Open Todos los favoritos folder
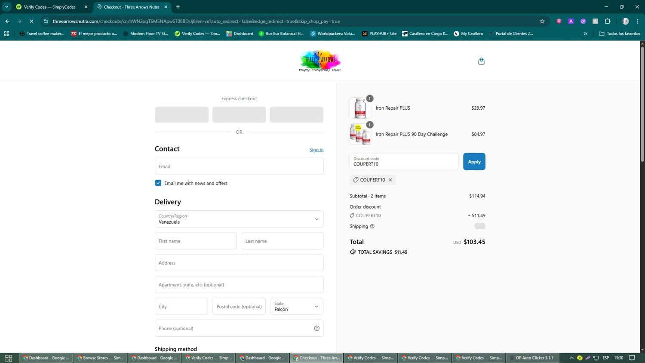Screen dimensions: 645x363 [x=620, y=34]
